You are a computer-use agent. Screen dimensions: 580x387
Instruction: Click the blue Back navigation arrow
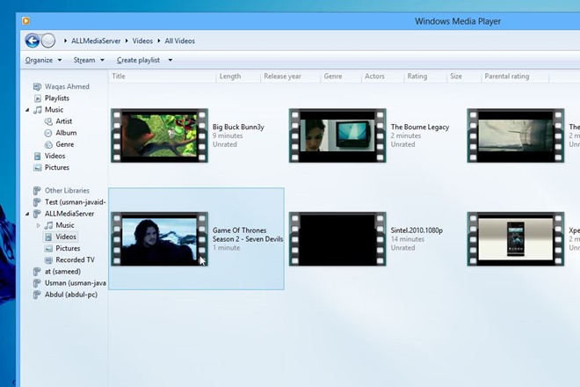point(33,40)
